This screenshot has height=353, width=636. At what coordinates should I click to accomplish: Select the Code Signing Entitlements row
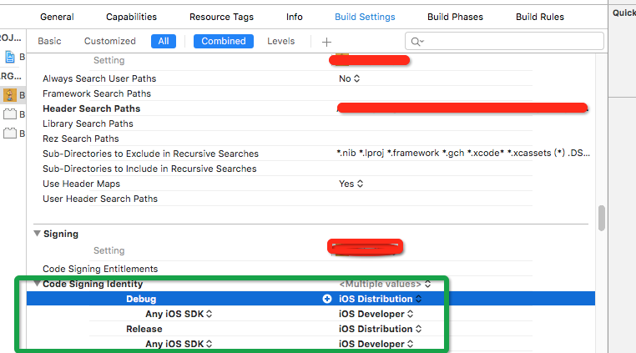click(x=100, y=269)
